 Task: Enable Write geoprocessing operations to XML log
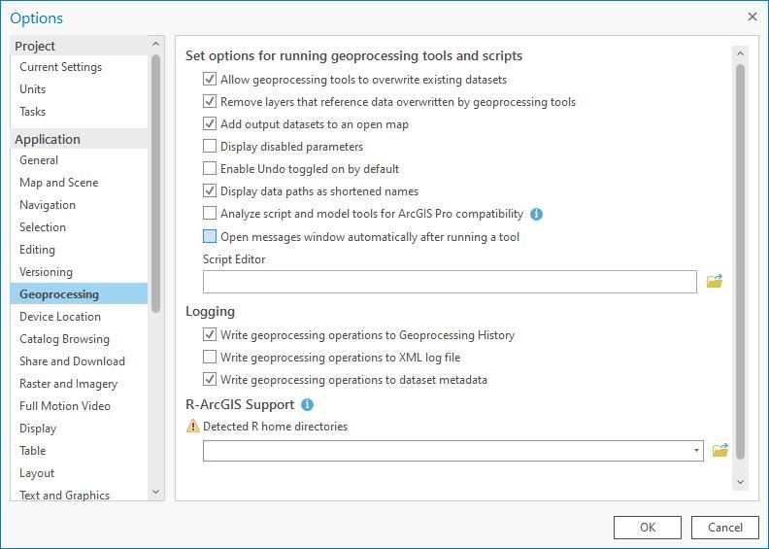(x=210, y=358)
